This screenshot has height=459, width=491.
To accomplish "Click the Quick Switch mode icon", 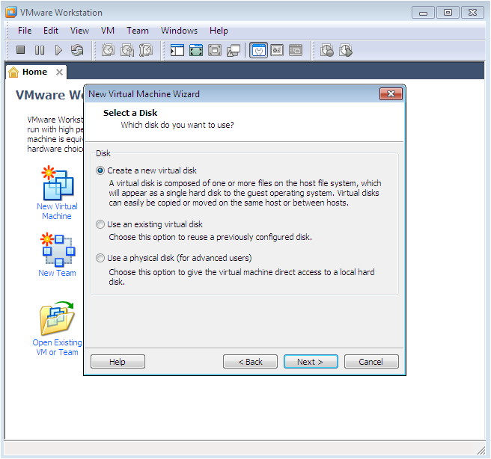I will coord(215,50).
